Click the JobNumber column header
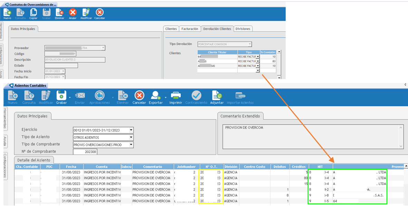The width and height of the screenshot is (408, 206). [x=186, y=167]
